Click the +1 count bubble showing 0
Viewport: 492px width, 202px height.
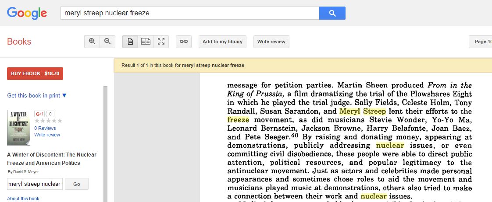click(x=50, y=114)
